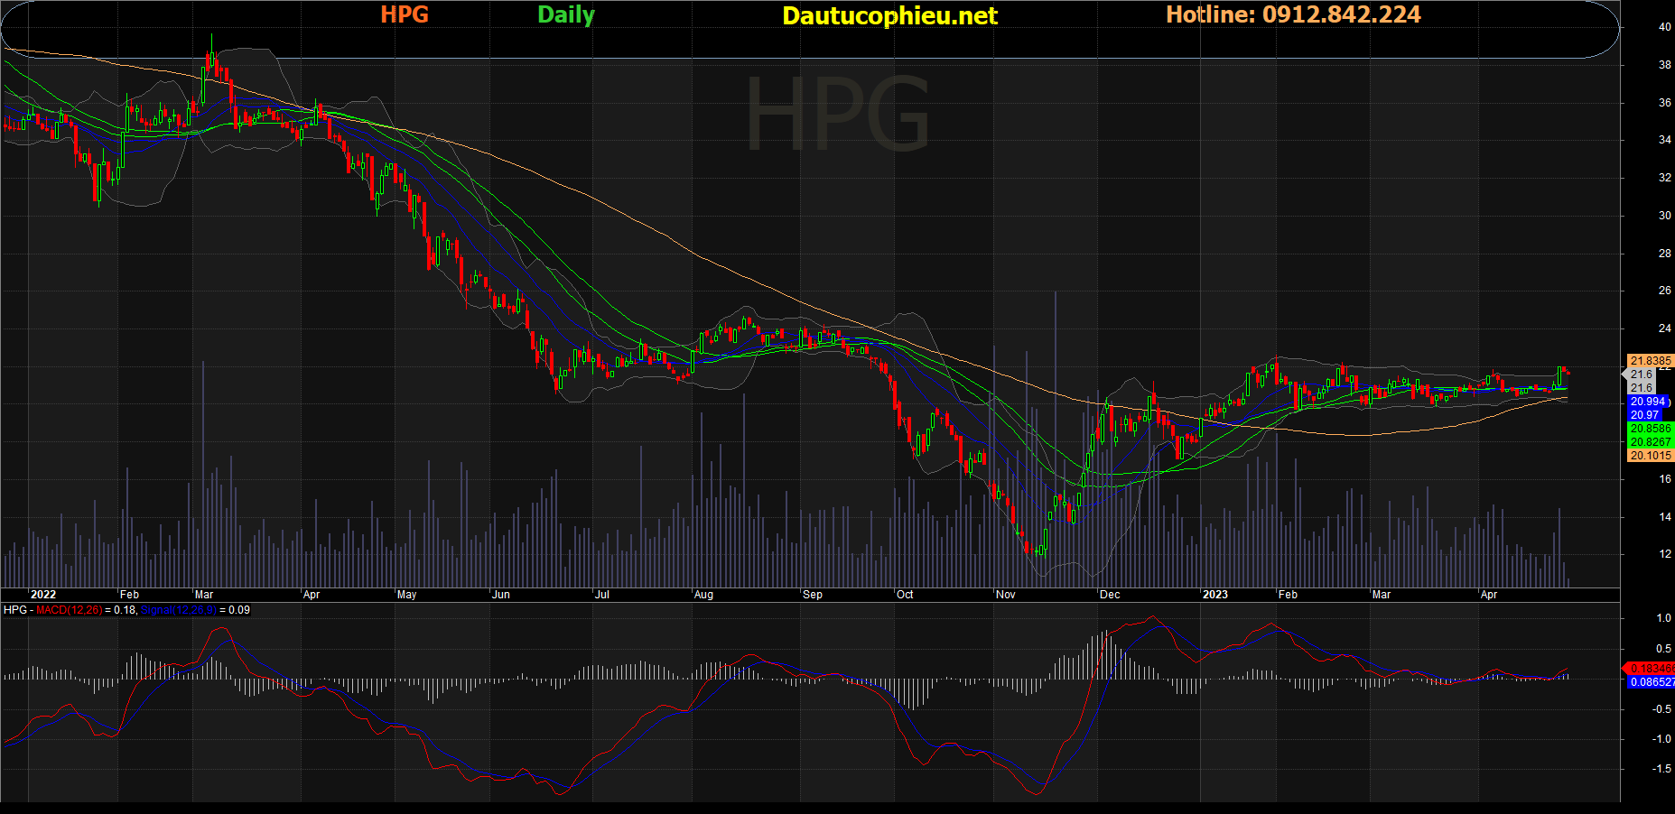Select the Nov label on time axis
The height and width of the screenshot is (814, 1675).
1005,595
